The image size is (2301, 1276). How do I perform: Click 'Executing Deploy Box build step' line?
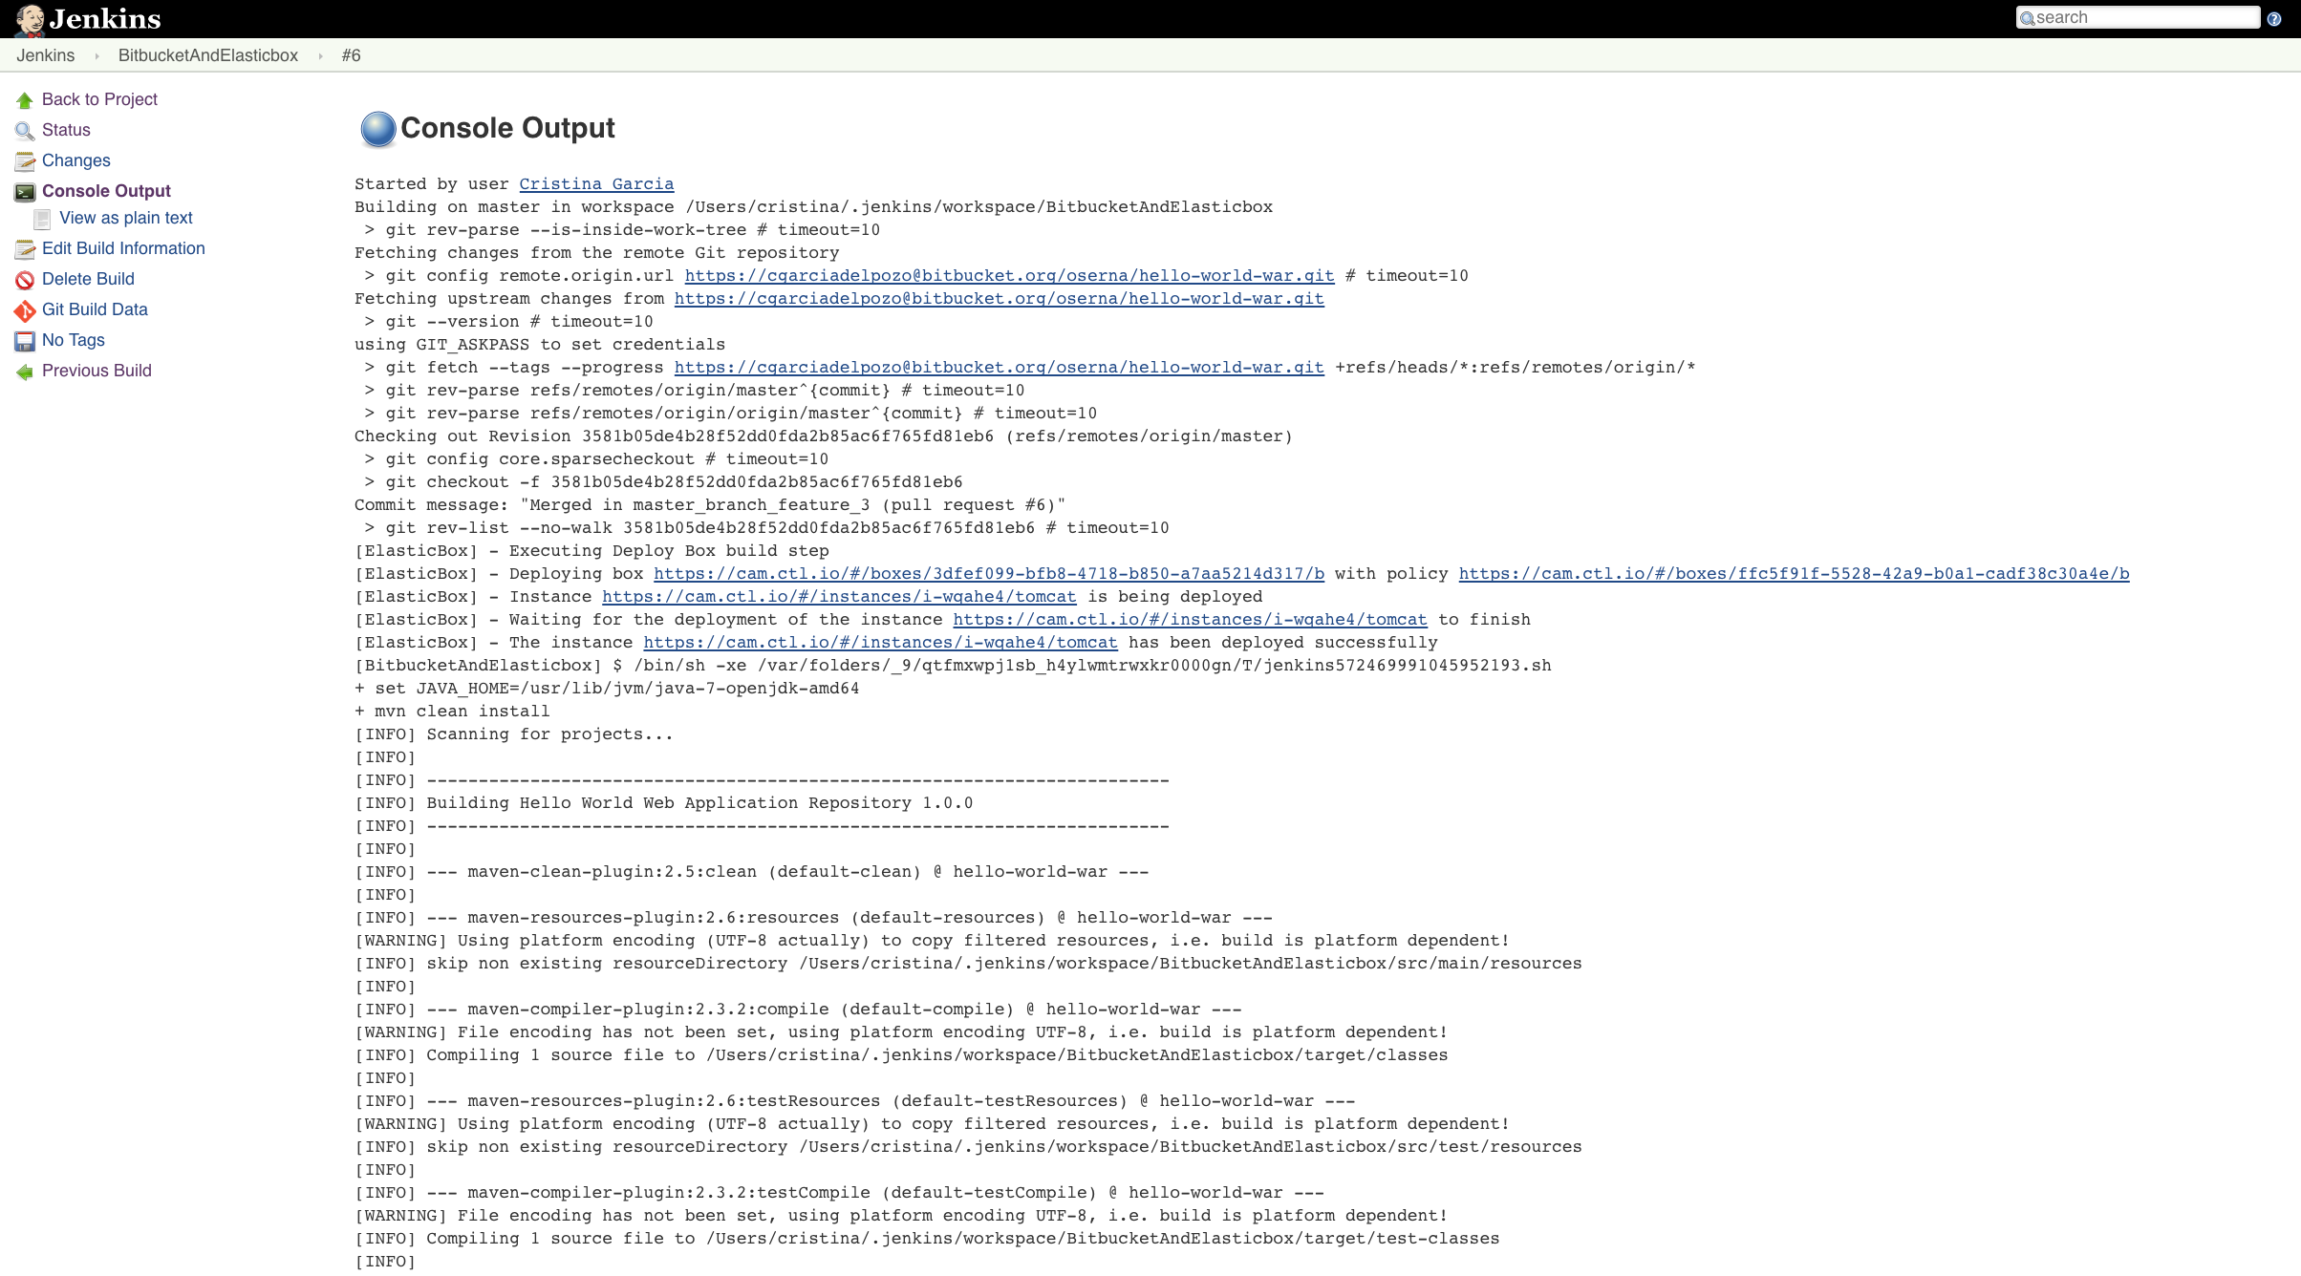pyautogui.click(x=591, y=550)
